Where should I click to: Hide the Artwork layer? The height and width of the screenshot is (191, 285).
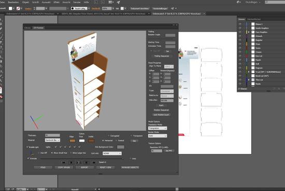point(240,36)
